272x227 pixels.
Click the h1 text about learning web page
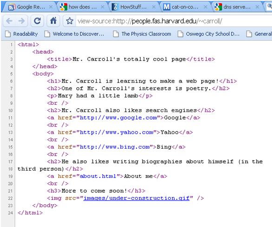[x=140, y=81]
